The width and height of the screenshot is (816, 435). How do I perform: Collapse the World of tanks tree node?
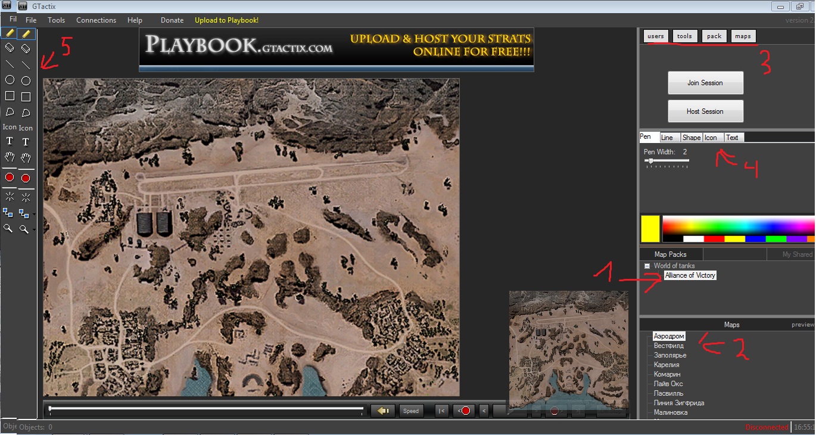coord(647,266)
